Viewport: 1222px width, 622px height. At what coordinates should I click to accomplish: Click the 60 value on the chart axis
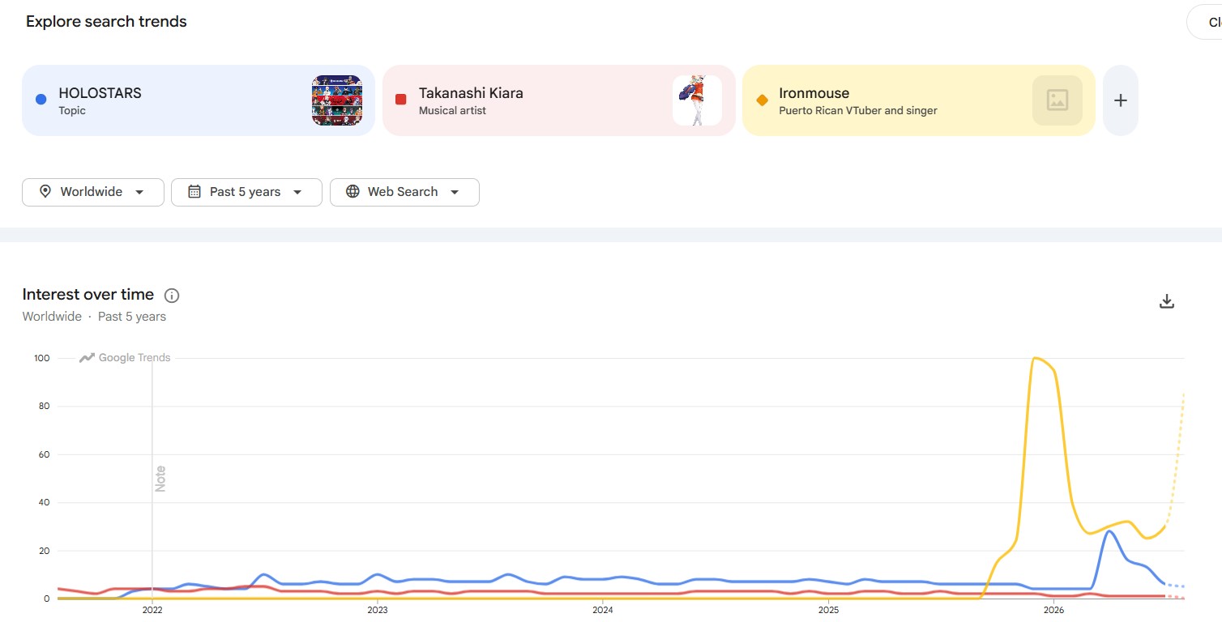(44, 454)
